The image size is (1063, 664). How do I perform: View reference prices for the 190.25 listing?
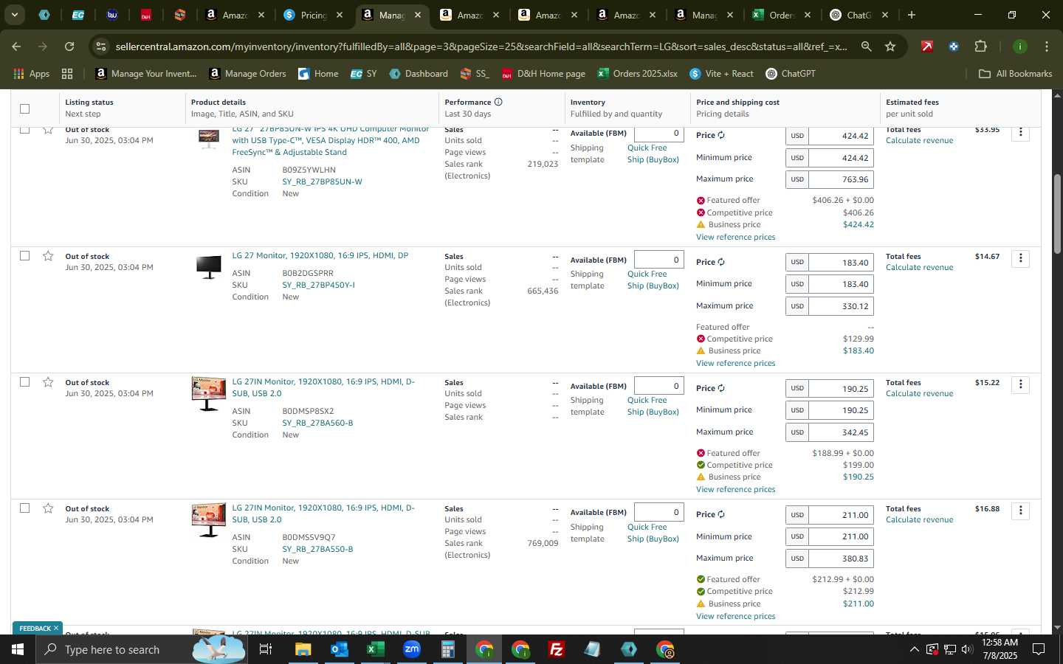click(x=735, y=489)
